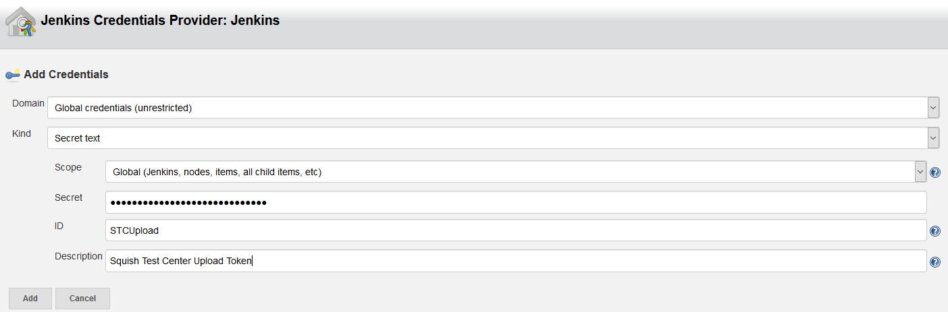Click the Domain label
The image size is (948, 312).
coord(28,104)
